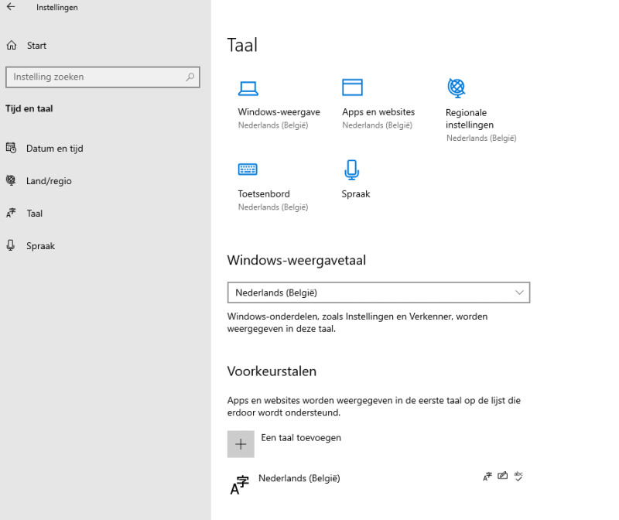Click the Taal language icon in sidebar
The image size is (619, 520).
coord(11,213)
